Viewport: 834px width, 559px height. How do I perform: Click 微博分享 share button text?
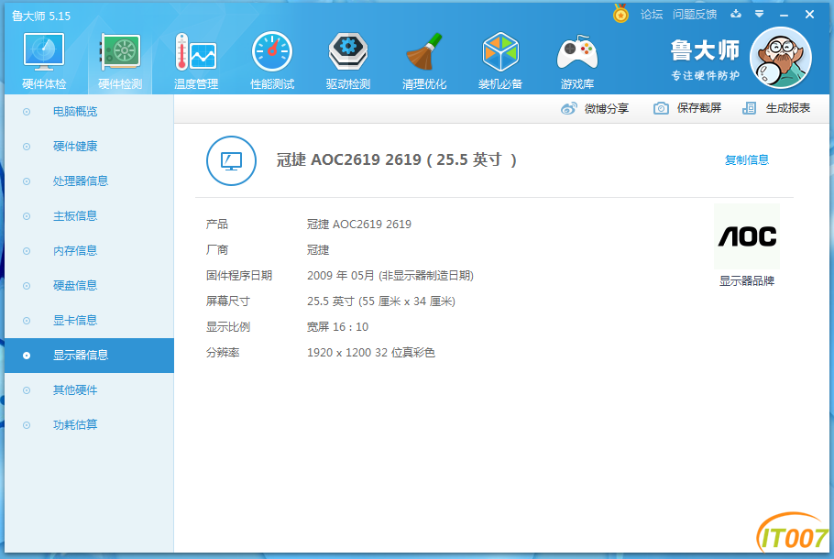[607, 108]
